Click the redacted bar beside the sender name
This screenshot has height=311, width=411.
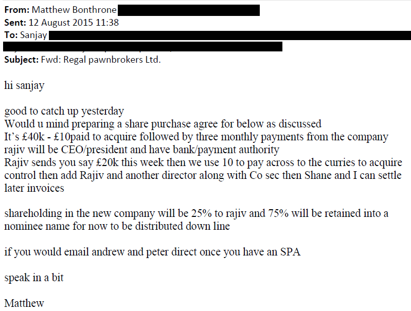tap(189, 10)
